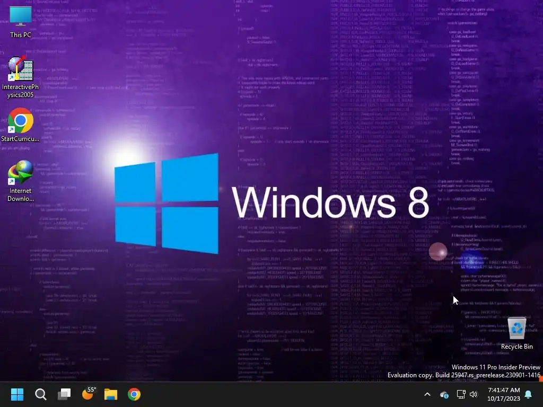The image size is (543, 407).
Task: Click the This PC label text
Action: pos(21,34)
